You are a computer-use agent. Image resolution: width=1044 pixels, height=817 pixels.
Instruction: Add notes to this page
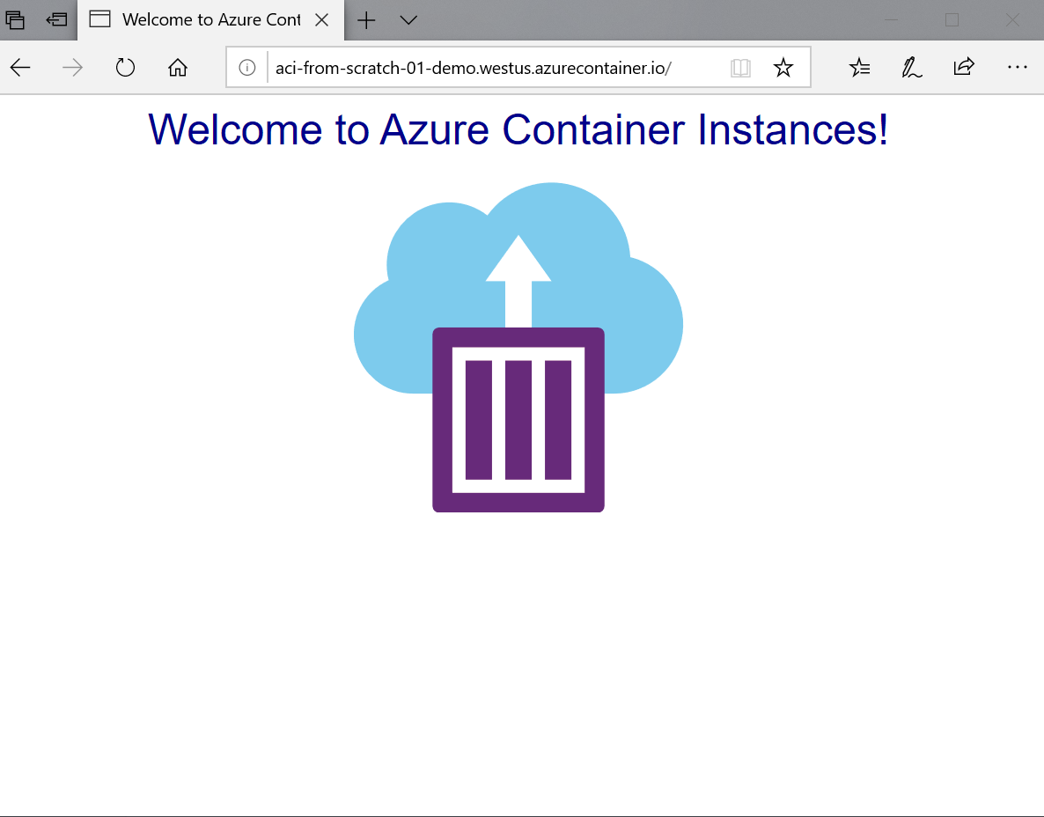click(911, 67)
